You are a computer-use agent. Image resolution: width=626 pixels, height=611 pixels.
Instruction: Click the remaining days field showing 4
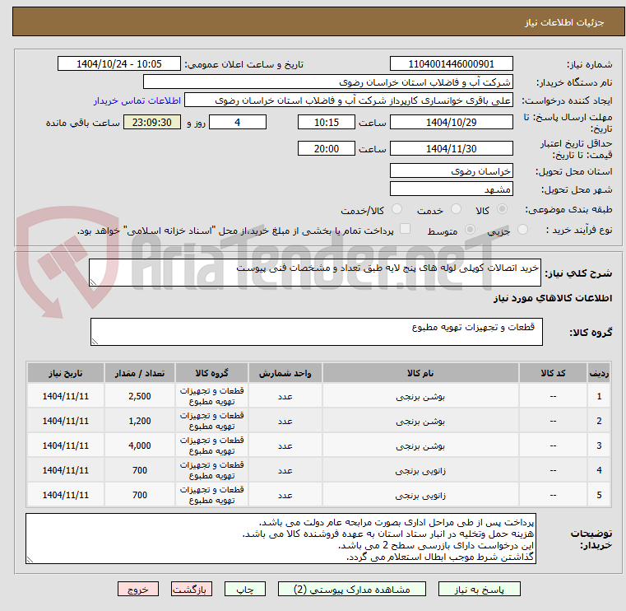tap(238, 122)
